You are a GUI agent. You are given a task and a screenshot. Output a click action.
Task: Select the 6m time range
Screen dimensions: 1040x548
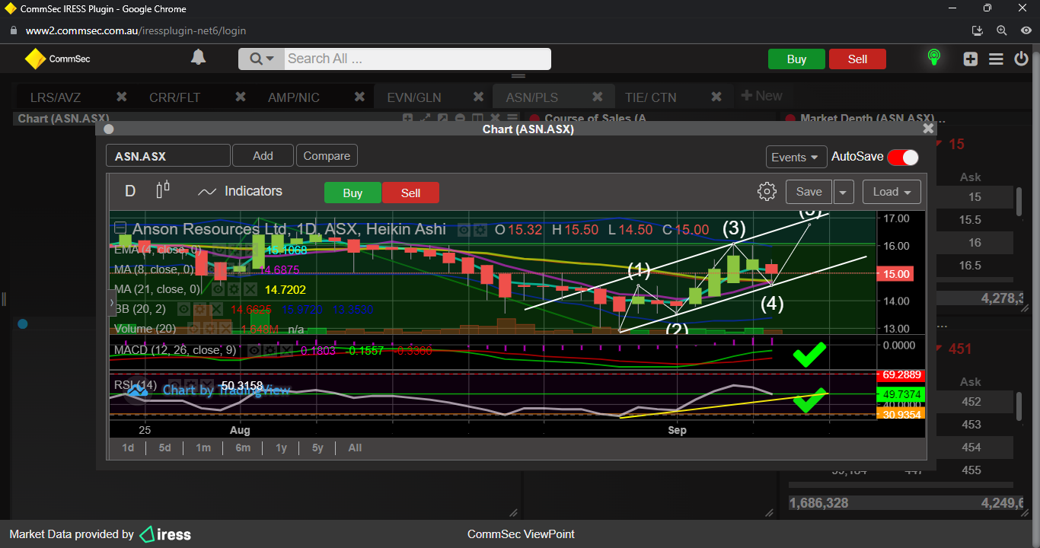point(243,448)
